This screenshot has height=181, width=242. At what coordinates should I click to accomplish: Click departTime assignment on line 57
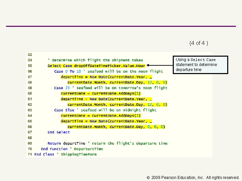[x=106, y=77]
